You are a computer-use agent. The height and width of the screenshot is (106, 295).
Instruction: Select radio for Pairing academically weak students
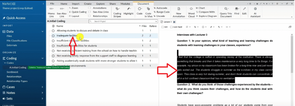[53, 61]
